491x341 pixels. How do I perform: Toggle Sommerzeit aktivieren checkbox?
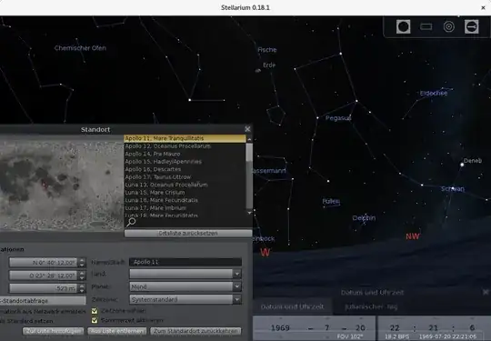pos(95,320)
